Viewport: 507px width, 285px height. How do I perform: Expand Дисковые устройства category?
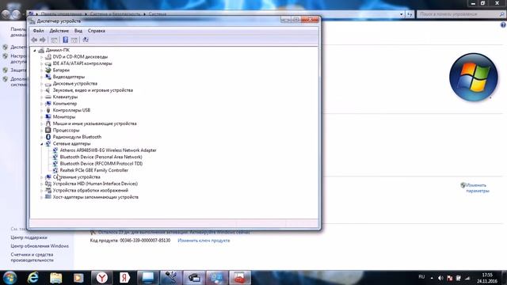pos(41,84)
